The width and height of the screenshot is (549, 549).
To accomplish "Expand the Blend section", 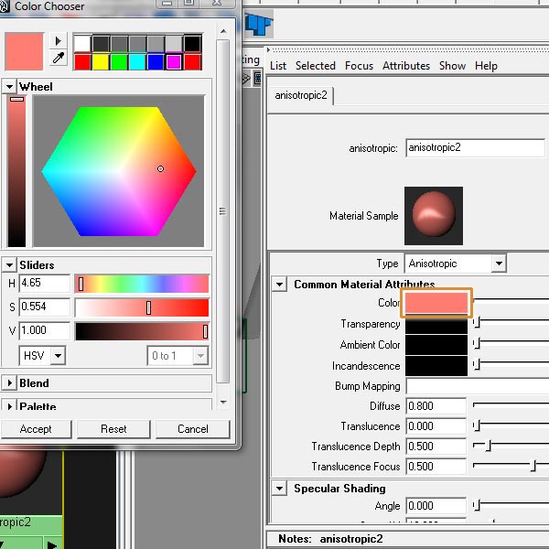I will pos(9,383).
